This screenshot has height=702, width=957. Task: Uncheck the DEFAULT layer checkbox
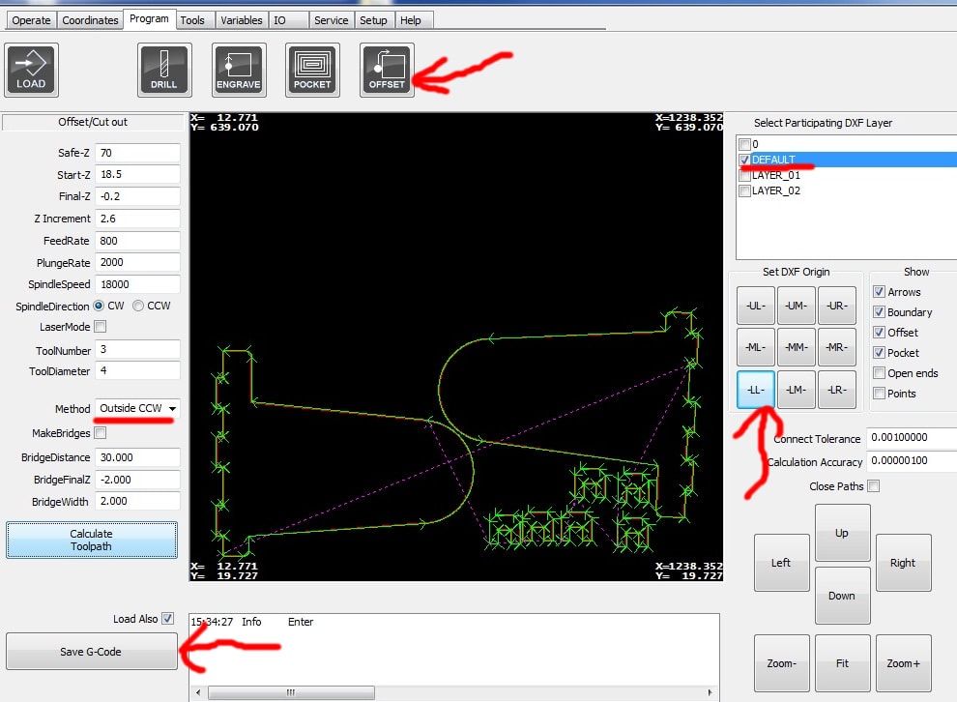(x=744, y=160)
